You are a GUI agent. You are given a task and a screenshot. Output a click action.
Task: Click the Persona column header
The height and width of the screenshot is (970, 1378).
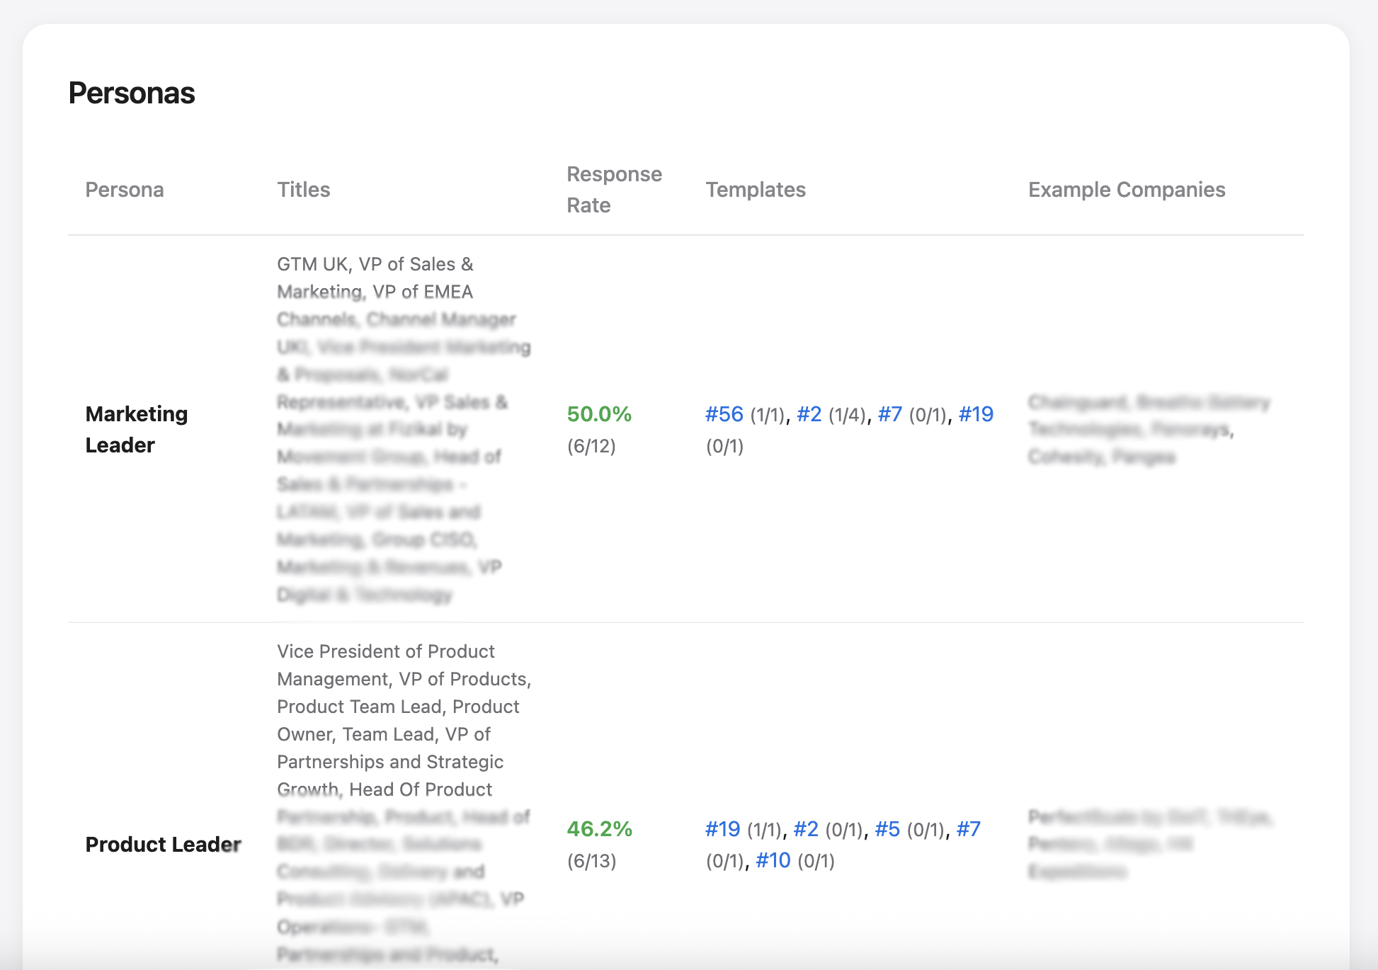click(125, 190)
